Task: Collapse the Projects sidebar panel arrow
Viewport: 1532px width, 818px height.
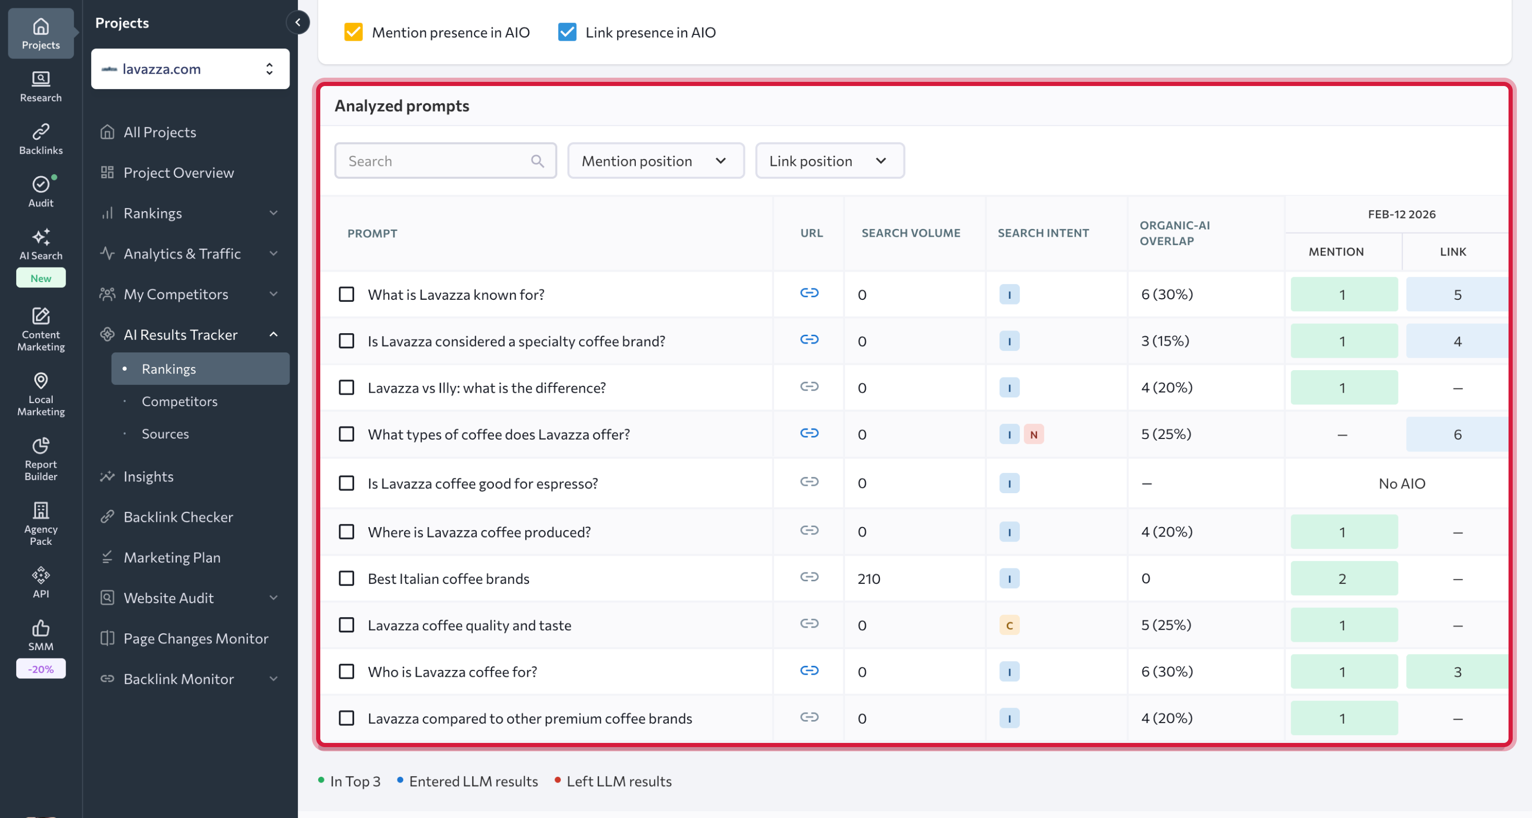Action: [298, 22]
